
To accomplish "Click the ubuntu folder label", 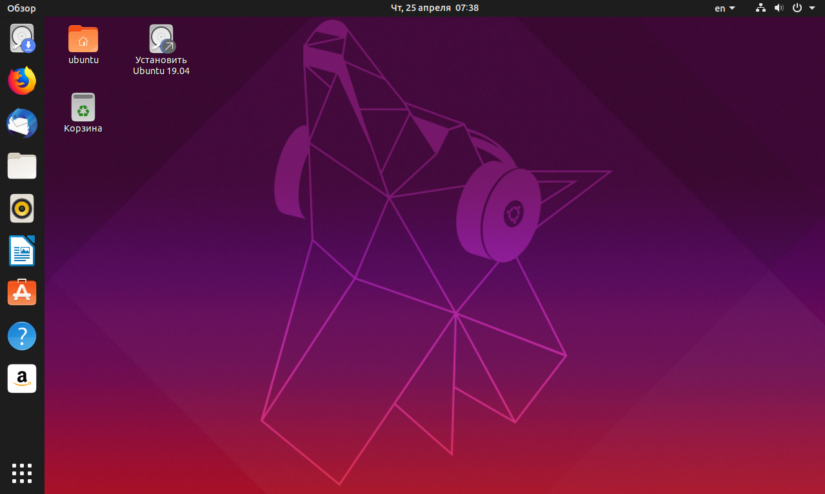I will pyautogui.click(x=83, y=60).
